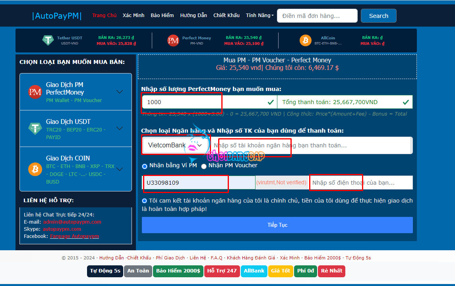Open the Tính Năng dropdown menu
The height and width of the screenshot is (286, 455).
pyautogui.click(x=260, y=15)
